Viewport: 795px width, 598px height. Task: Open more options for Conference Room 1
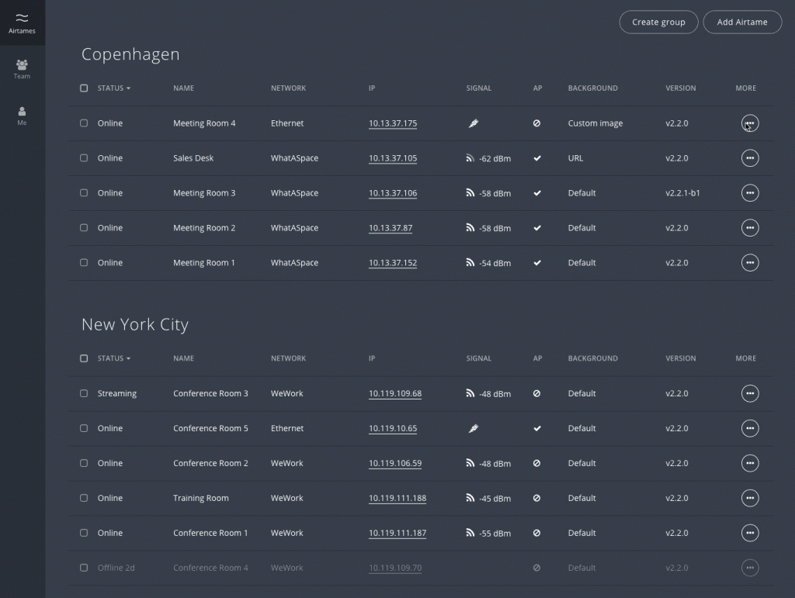point(750,533)
